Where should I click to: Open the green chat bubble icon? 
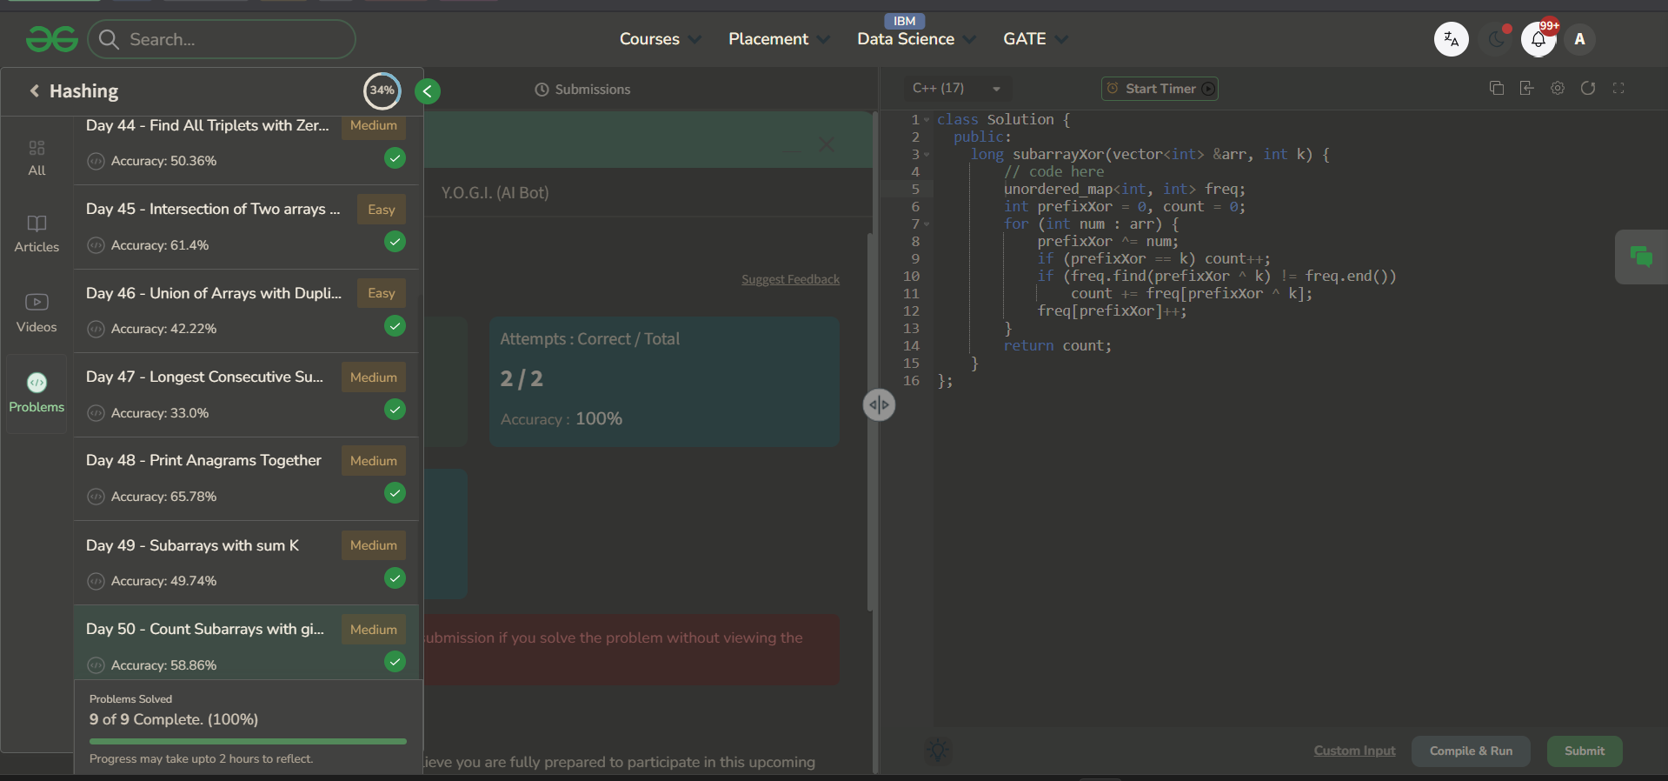pyautogui.click(x=1641, y=257)
